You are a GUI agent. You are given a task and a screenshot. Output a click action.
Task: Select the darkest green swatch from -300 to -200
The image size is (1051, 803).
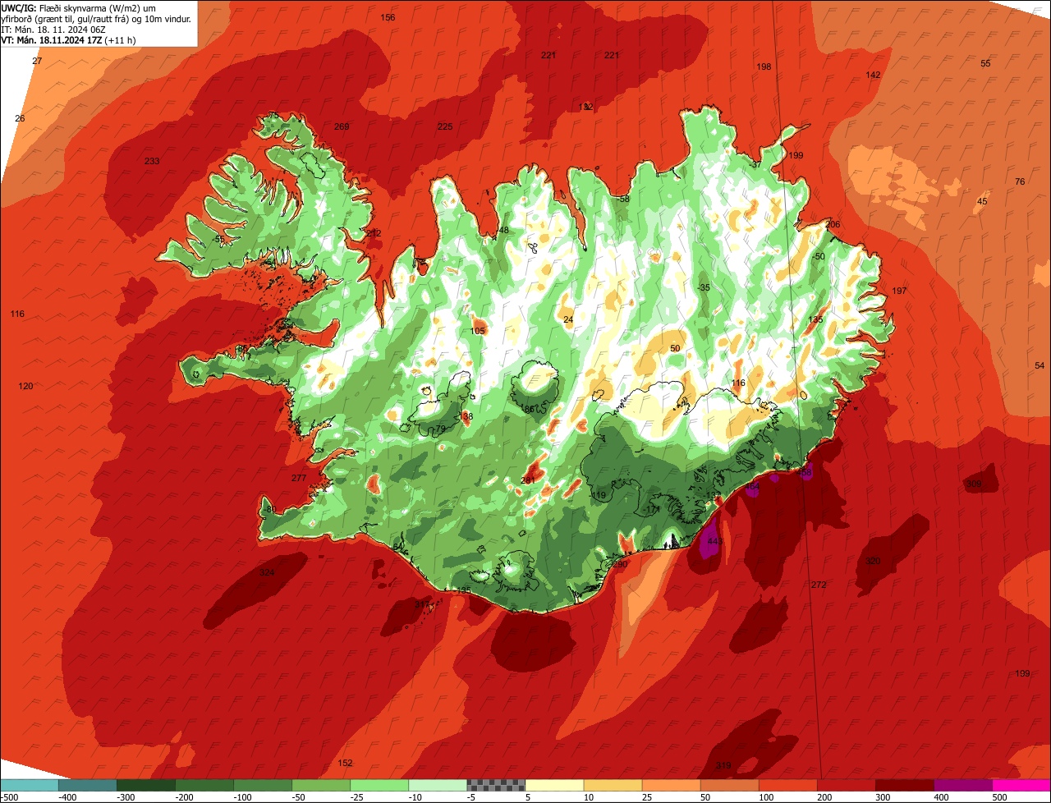(x=146, y=785)
